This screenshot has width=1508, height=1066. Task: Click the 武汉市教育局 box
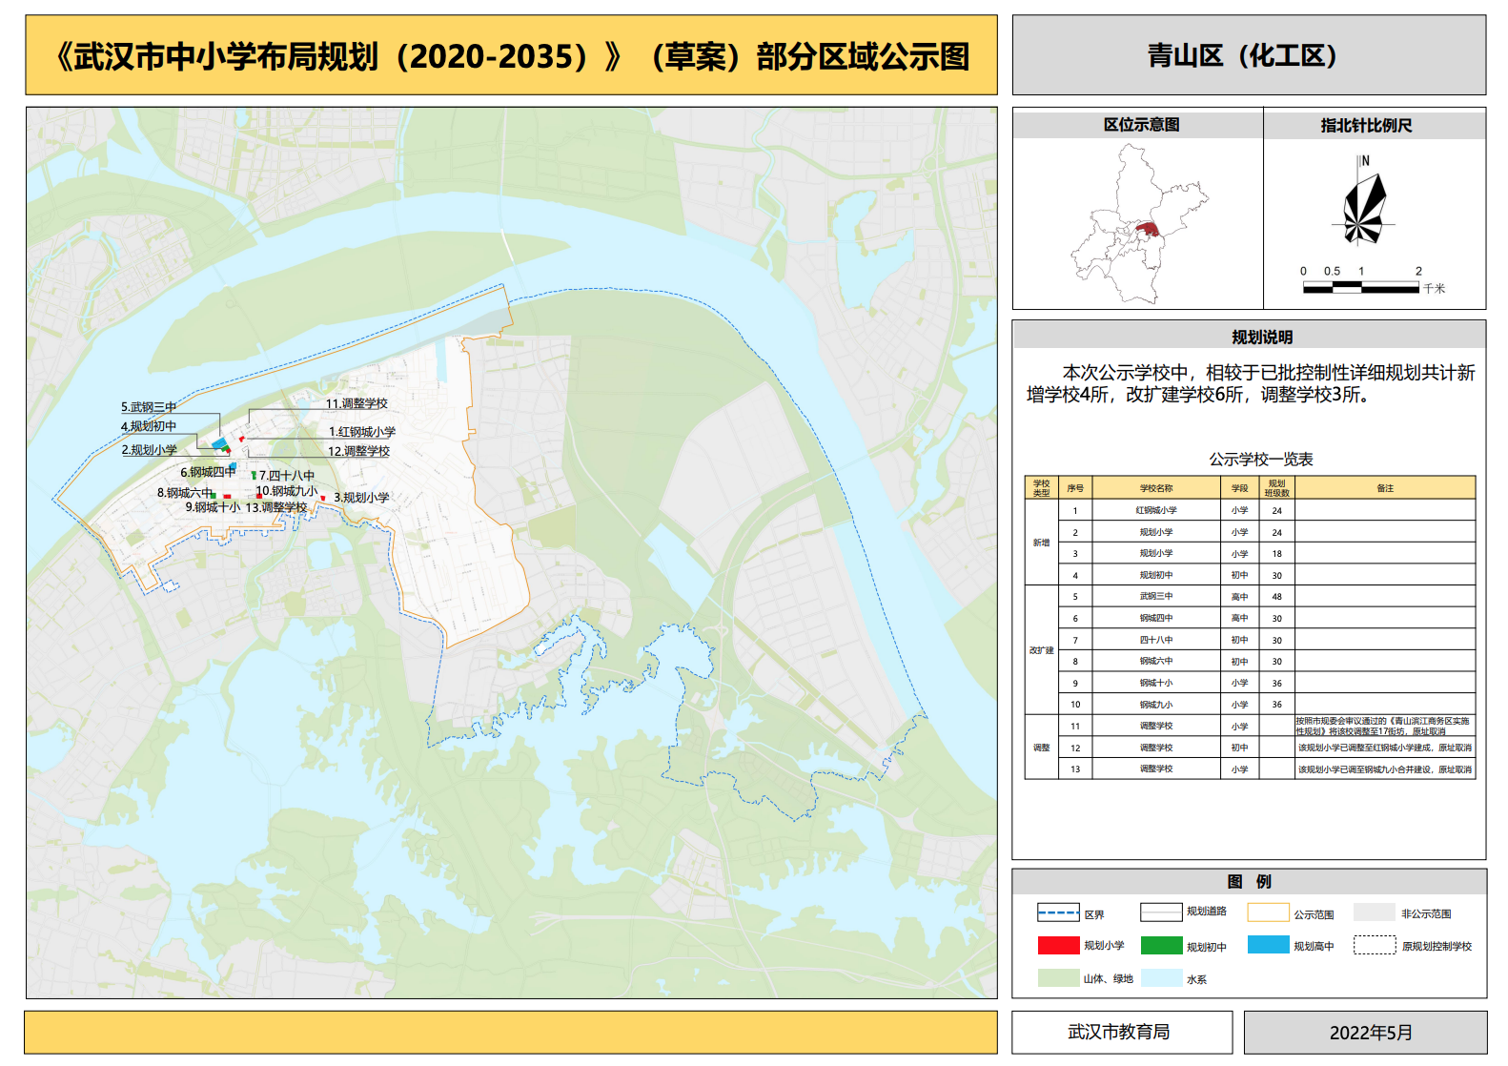(x=1121, y=1032)
